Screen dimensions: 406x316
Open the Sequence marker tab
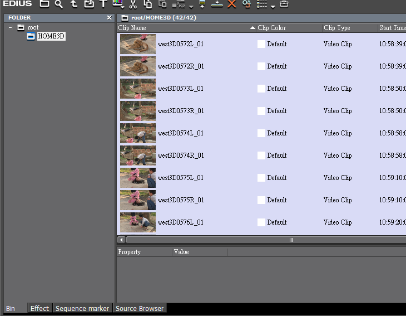pos(82,309)
